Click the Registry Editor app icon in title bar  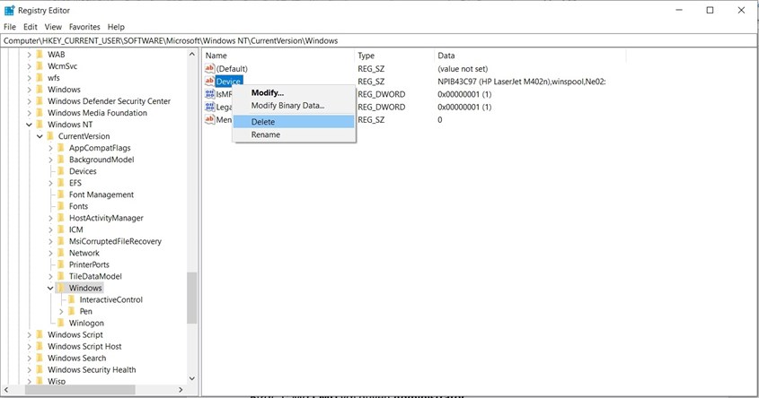pos(9,10)
